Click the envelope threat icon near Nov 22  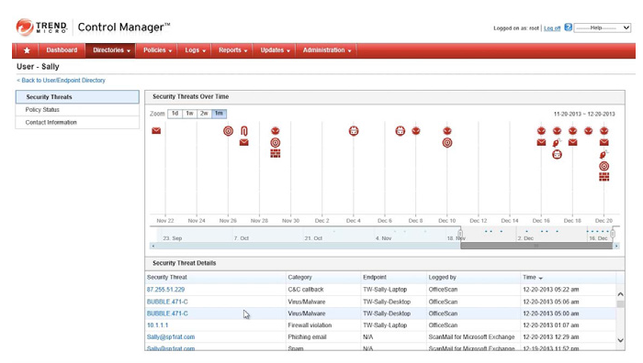click(x=156, y=131)
